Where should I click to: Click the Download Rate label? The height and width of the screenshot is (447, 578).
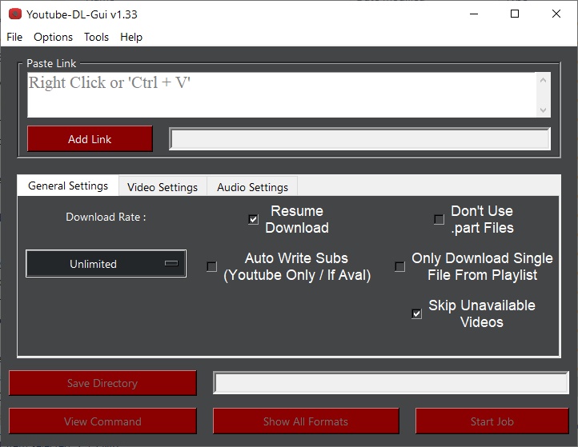[x=106, y=217]
